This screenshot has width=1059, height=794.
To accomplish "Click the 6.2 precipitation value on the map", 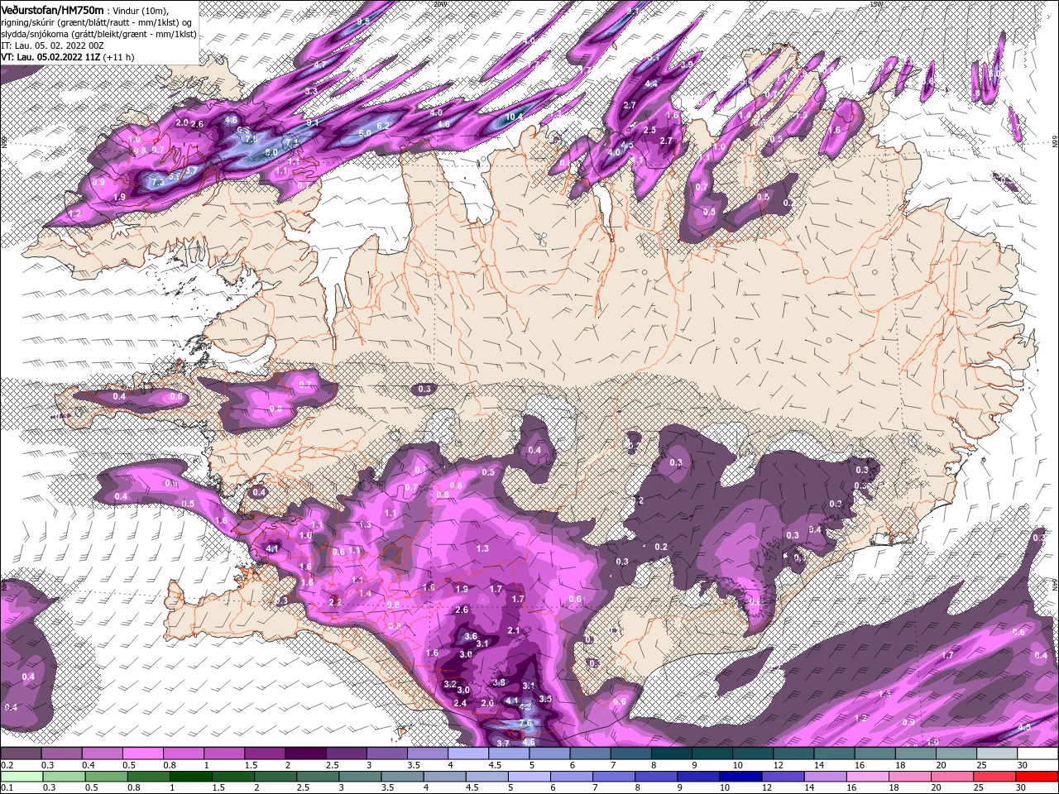I will (383, 126).
